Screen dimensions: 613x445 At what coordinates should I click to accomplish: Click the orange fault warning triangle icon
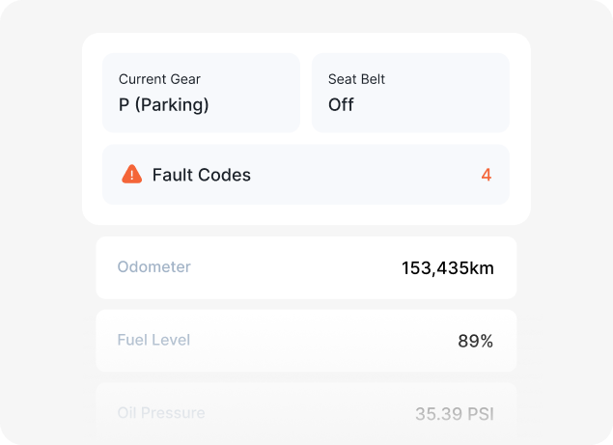pyautogui.click(x=131, y=175)
